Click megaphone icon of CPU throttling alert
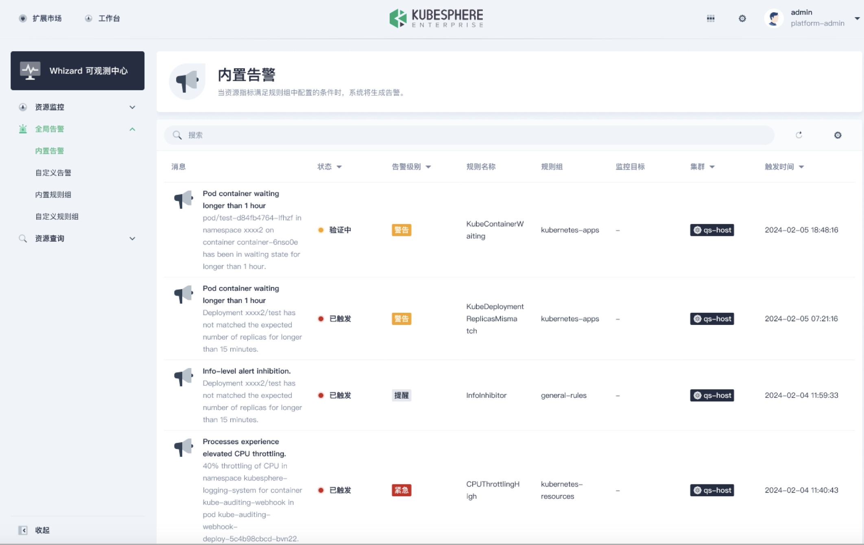Viewport: 864px width, 545px height. (x=183, y=447)
